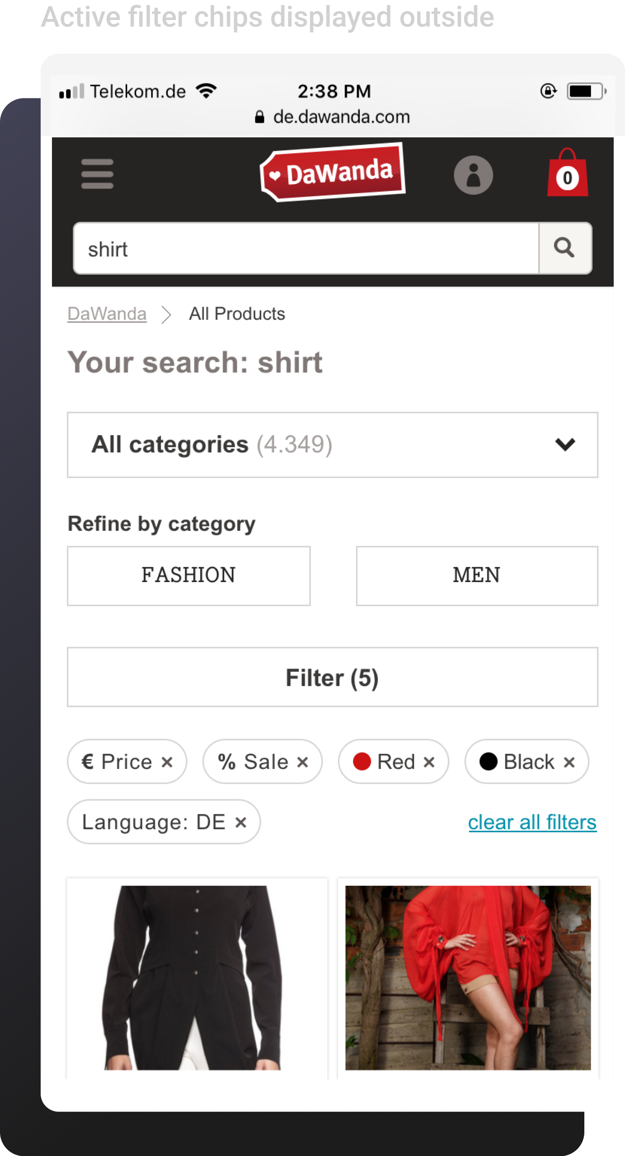Remove the Black color filter
This screenshot has height=1156, width=625.
569,761
